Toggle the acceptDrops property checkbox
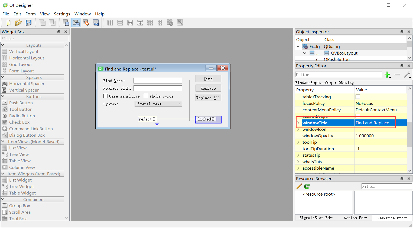413x228 pixels. pos(358,116)
